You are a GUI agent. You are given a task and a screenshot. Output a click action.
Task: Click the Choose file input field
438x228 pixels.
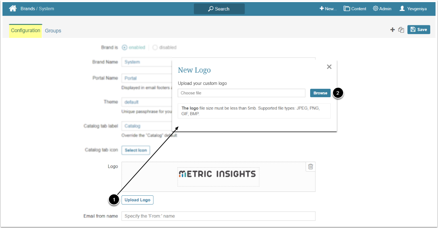[x=242, y=93]
